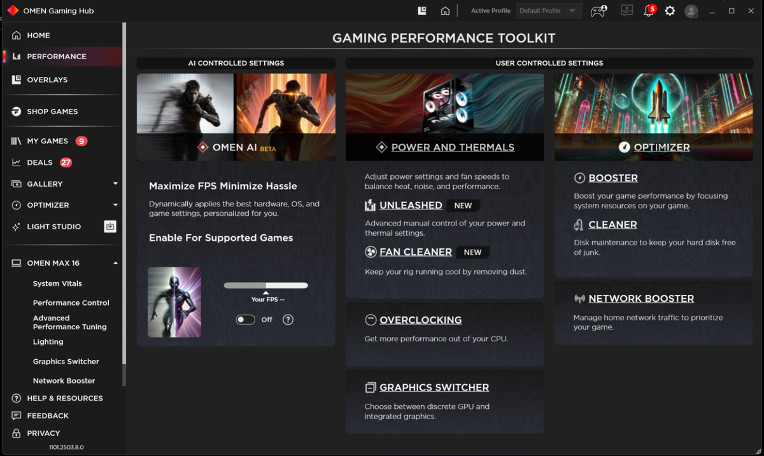Expand the Gallery sidebar section

[x=115, y=184]
